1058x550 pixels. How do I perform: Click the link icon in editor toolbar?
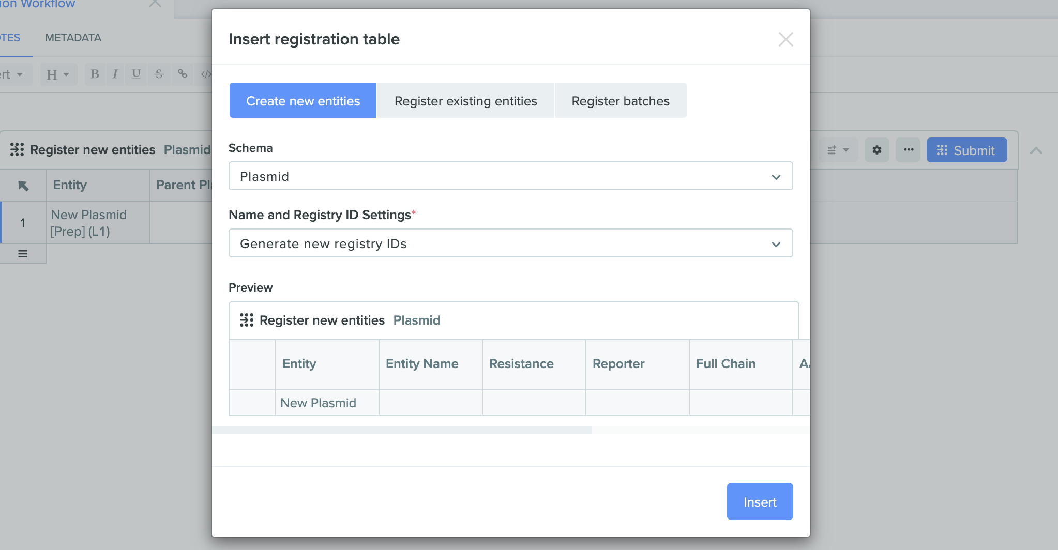[x=183, y=74]
